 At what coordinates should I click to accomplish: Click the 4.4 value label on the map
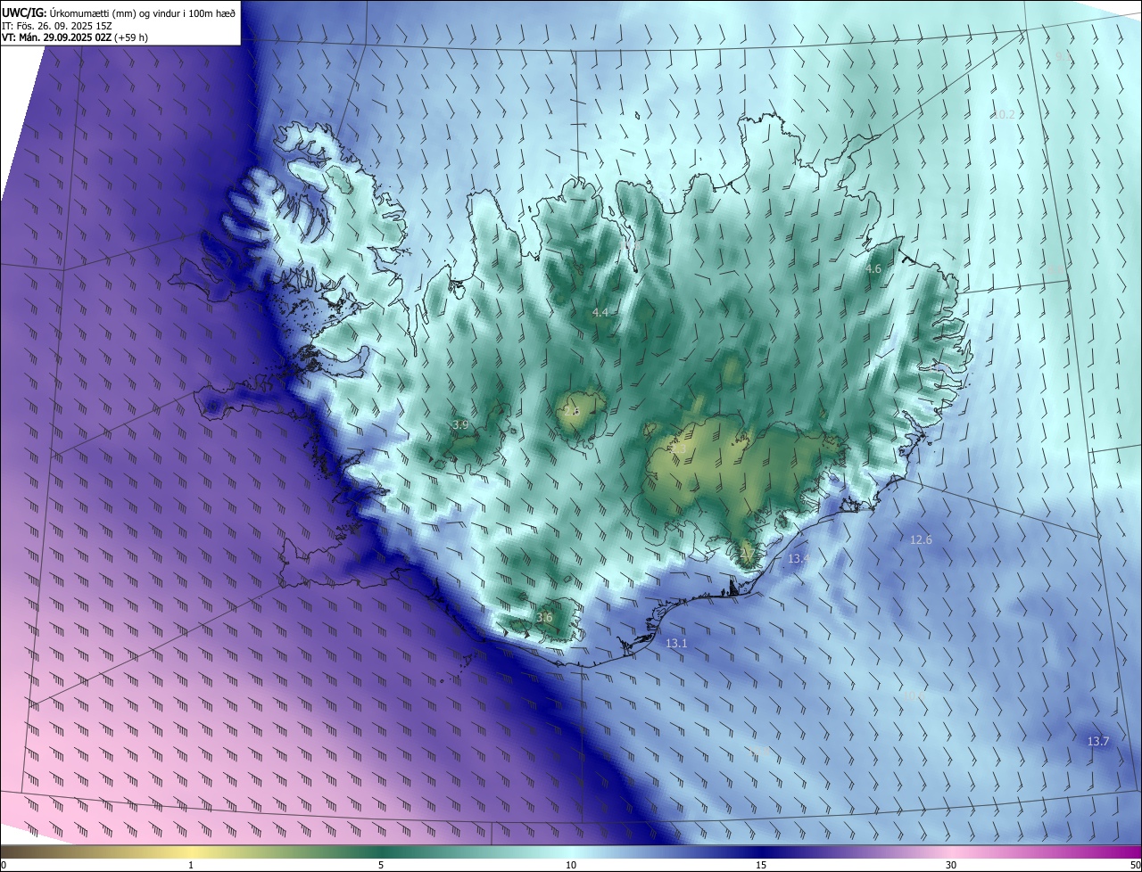tap(600, 312)
